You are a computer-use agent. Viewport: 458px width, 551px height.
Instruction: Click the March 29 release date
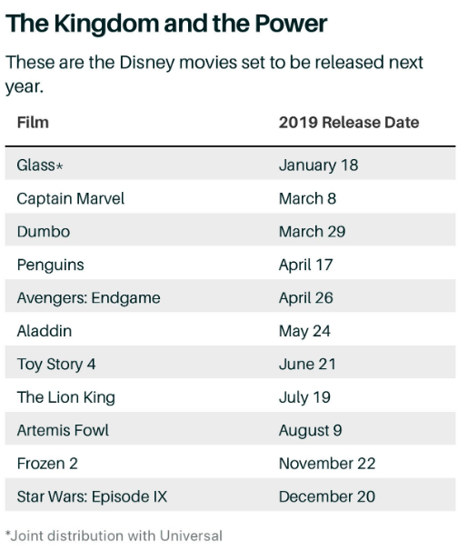[312, 232]
